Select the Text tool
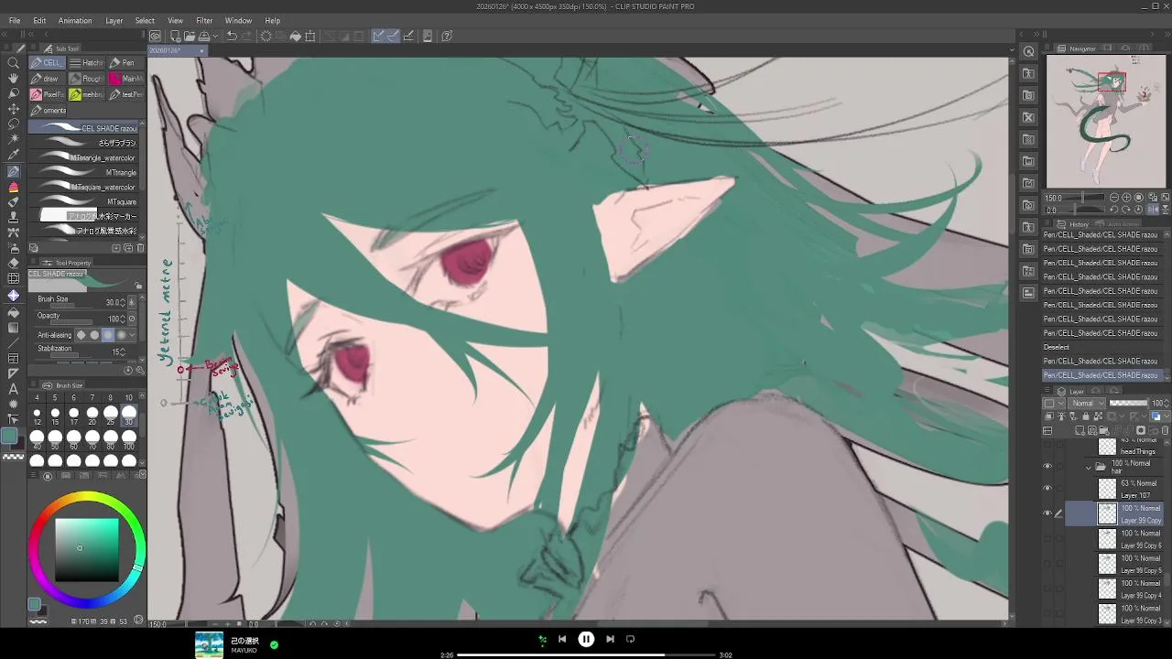 (x=14, y=389)
